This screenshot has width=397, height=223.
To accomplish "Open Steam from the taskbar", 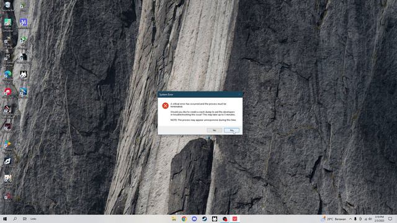I will click(x=204, y=219).
